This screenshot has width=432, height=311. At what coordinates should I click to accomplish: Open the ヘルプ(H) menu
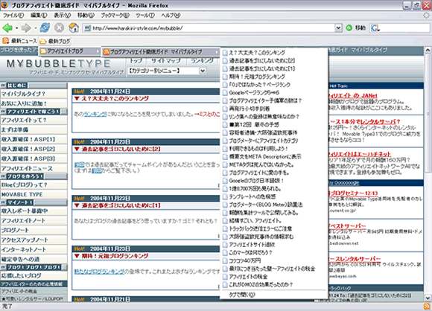pyautogui.click(x=171, y=16)
